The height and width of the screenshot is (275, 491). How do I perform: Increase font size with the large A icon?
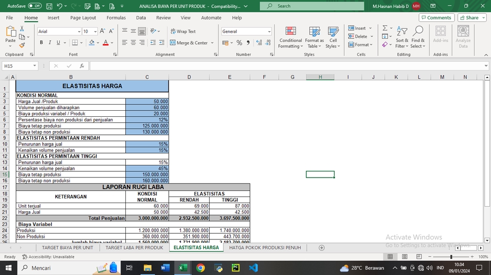click(x=102, y=31)
